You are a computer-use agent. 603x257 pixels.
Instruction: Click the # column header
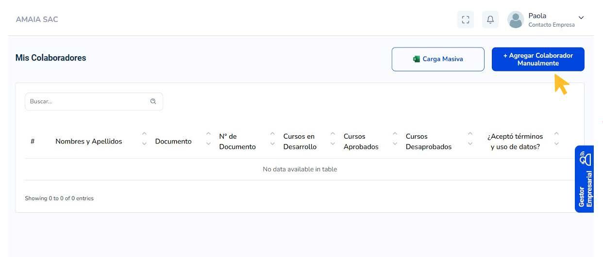pyautogui.click(x=33, y=142)
